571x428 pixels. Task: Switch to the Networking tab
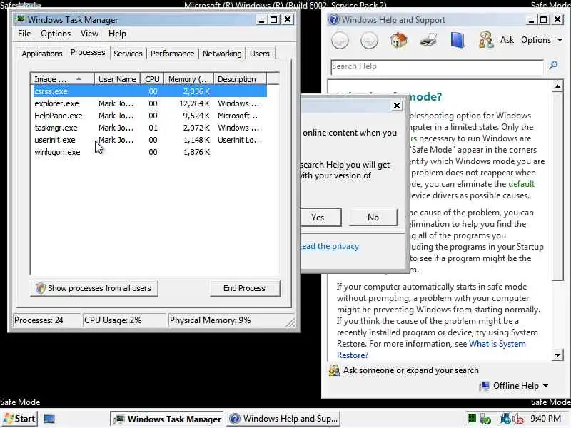point(222,53)
